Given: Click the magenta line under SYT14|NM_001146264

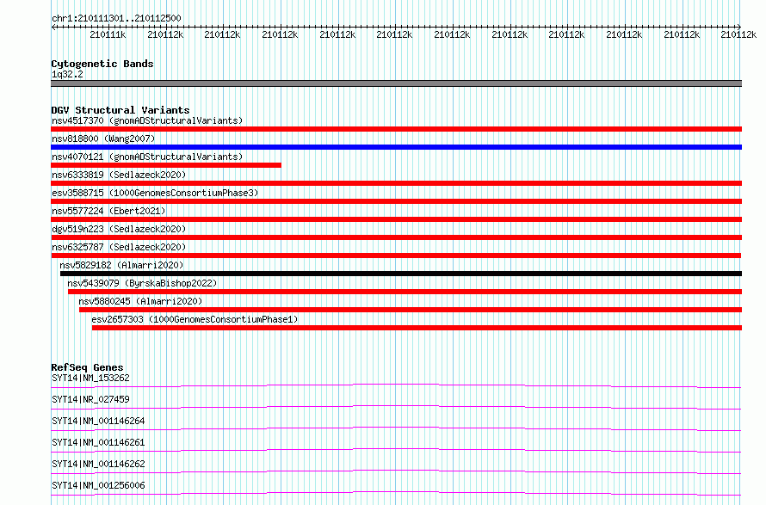Looking at the screenshot, I should pyautogui.click(x=396, y=428).
